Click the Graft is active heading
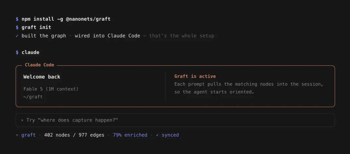 coord(195,77)
